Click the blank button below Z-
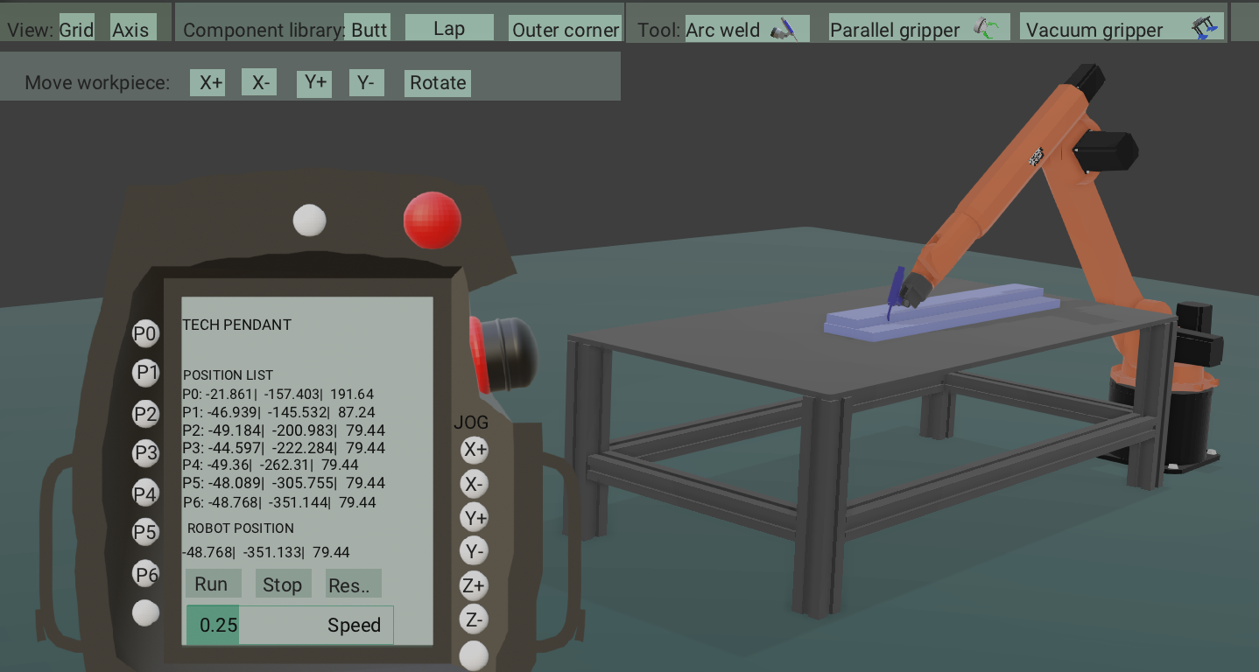1259x672 pixels. point(474,656)
